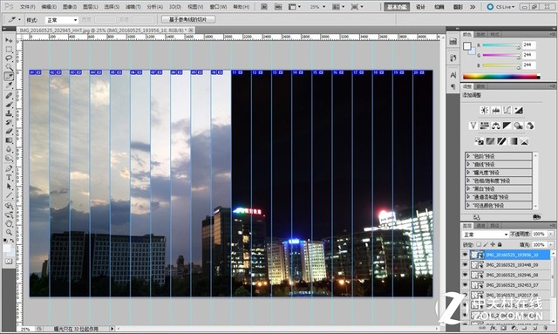Open the 滤镜(T) menu
This screenshot has height=334, width=558.
[x=133, y=7]
